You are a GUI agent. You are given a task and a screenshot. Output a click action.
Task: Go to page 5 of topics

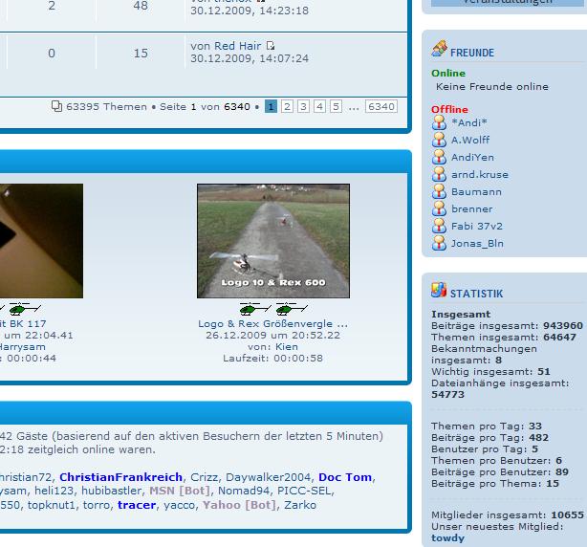[x=336, y=106]
